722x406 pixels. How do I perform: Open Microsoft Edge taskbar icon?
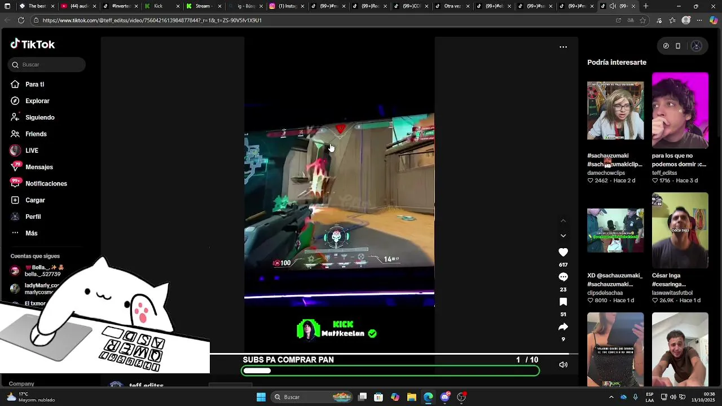pos(429,397)
